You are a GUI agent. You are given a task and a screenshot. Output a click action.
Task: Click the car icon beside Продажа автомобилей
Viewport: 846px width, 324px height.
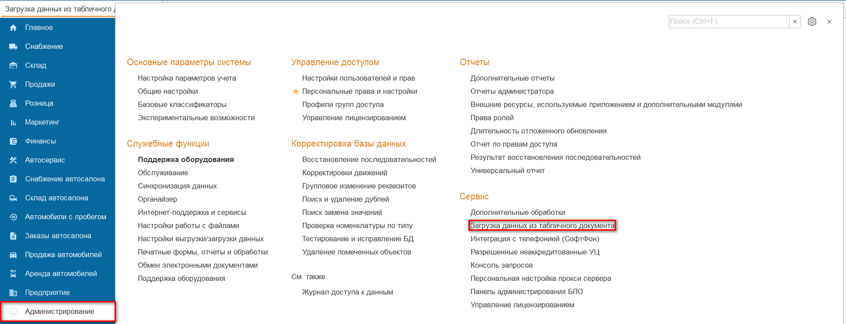(x=13, y=255)
